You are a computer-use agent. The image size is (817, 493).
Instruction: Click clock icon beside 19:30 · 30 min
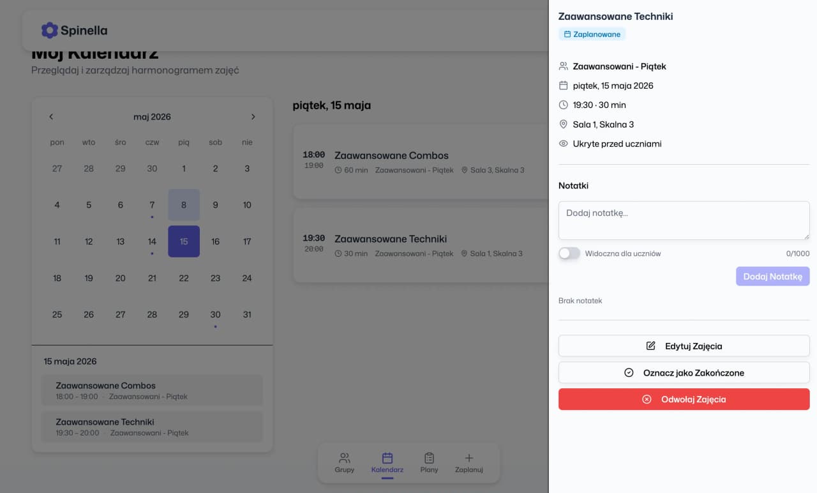tap(563, 105)
